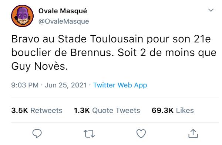
Task: Like the tweet with the heart icon
Action: [141, 134]
